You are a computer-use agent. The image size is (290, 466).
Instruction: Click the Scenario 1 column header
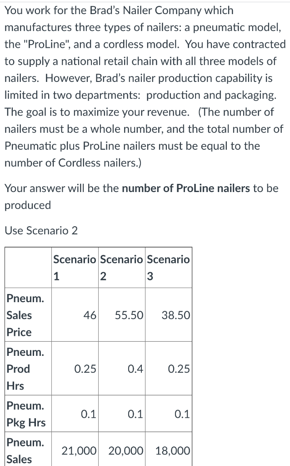tap(75, 268)
